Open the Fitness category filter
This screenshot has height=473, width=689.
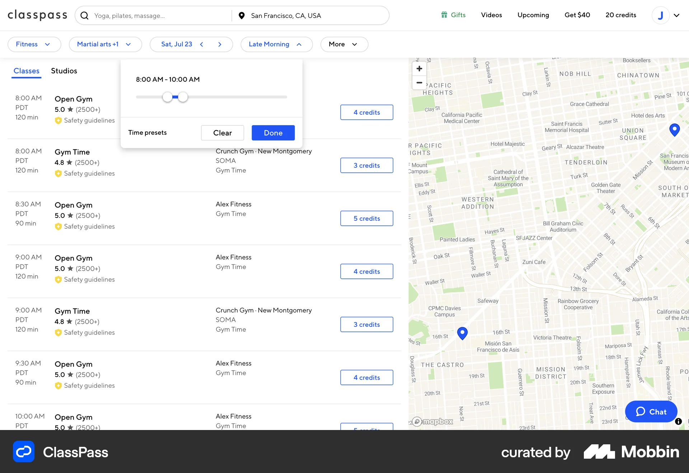click(x=34, y=44)
